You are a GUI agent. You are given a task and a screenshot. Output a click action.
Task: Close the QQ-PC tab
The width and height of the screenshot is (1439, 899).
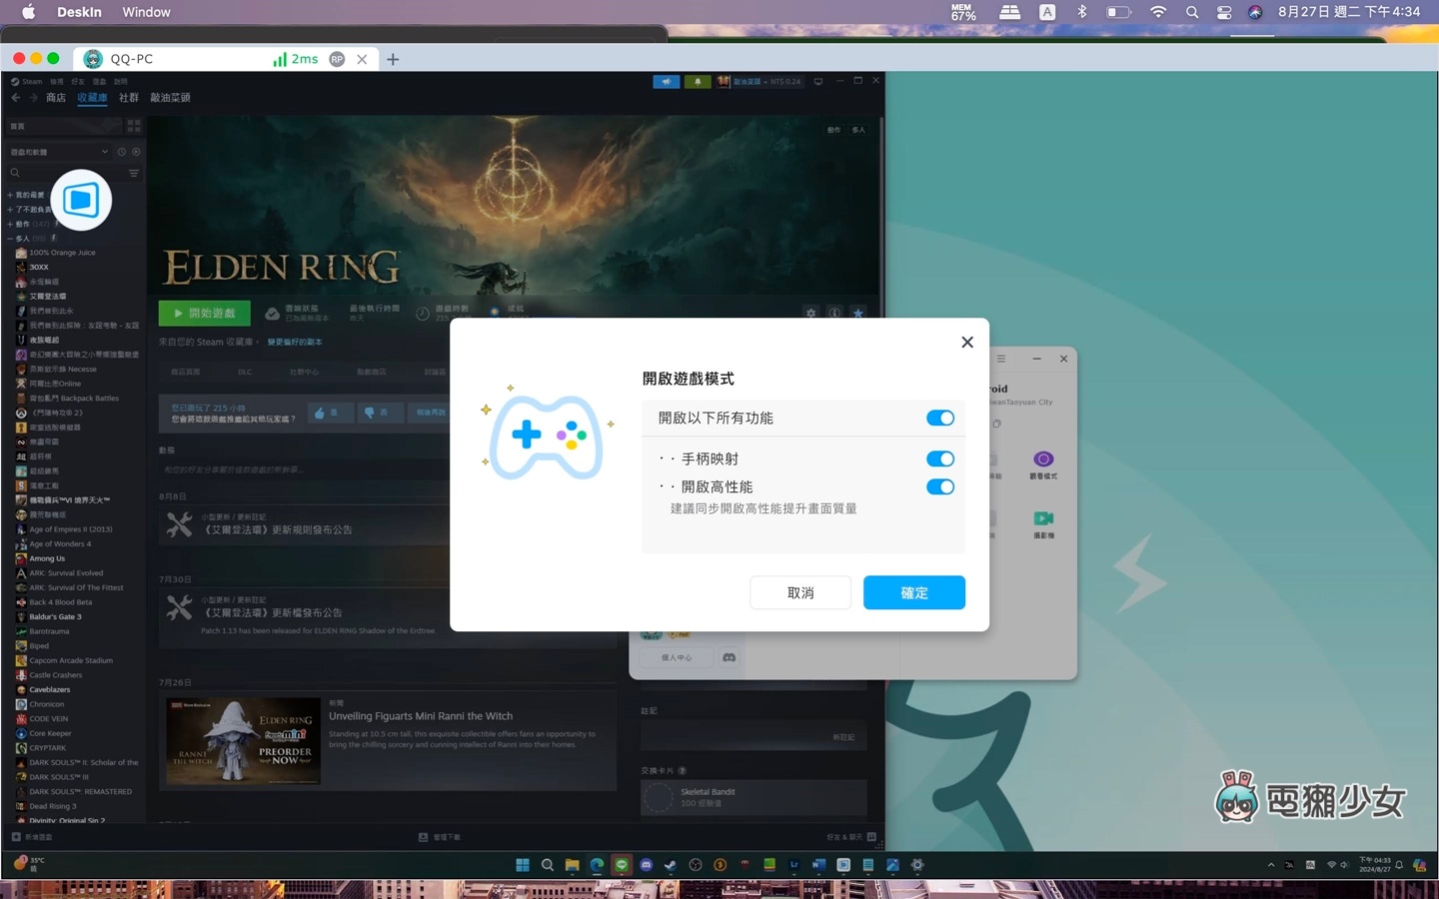coord(362,59)
